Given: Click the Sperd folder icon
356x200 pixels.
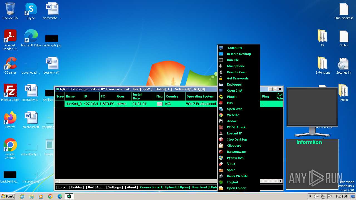Looking at the screenshot, I should point(221,170).
